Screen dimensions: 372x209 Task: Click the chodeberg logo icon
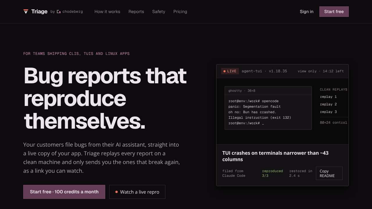pos(59,12)
